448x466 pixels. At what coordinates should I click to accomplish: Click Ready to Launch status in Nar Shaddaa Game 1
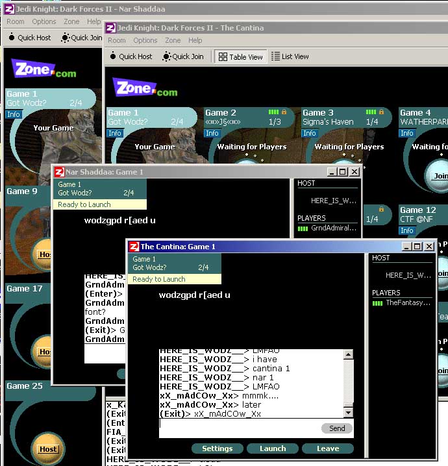(100, 204)
